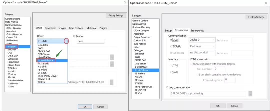Viewport: 270px width, 111px height.
Task: Click the browse button beside the HK32F030MF4.ddf path
Action: pos(112,82)
